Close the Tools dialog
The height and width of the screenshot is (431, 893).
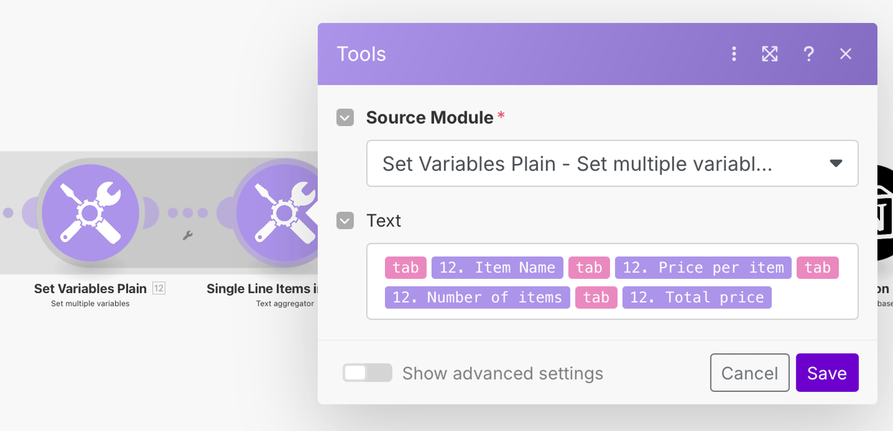pyautogui.click(x=846, y=54)
